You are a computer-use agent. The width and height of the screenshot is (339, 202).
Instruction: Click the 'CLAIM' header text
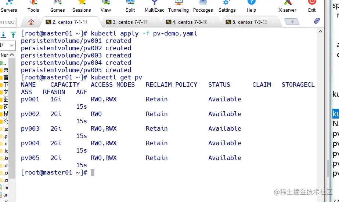tap(262, 85)
